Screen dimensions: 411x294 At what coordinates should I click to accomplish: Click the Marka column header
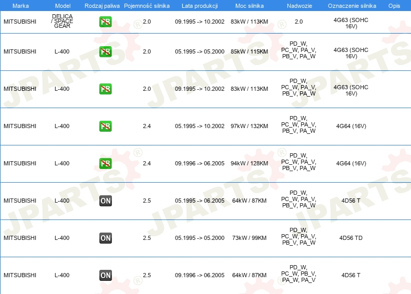[x=20, y=6]
